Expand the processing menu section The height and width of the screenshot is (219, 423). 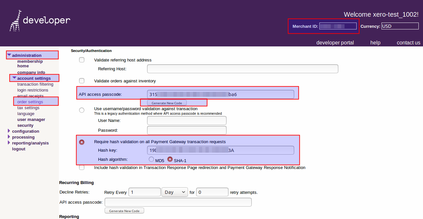(9, 137)
